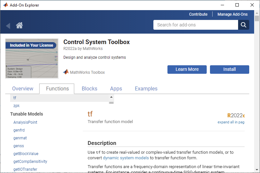Click the function list scrollbar thumb
The height and width of the screenshot is (173, 260).
112,103
